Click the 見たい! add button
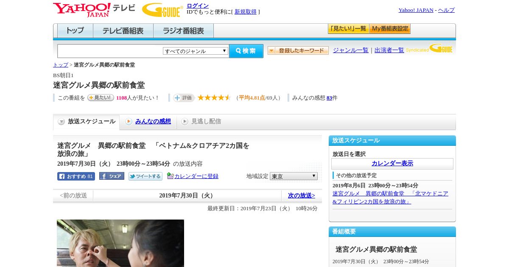Image resolution: width=509 pixels, height=267 pixels. (x=101, y=97)
